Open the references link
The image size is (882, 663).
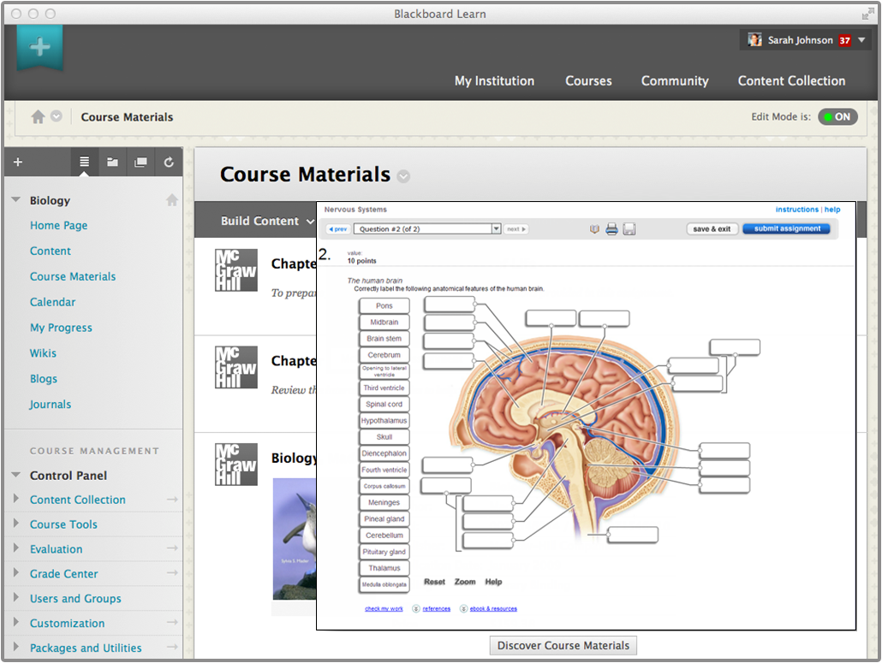(x=437, y=609)
